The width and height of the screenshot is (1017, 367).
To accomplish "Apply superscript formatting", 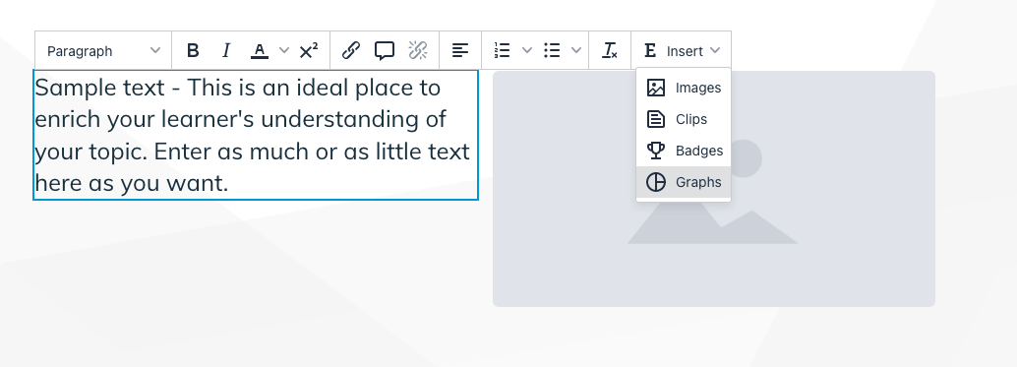I will pos(309,50).
